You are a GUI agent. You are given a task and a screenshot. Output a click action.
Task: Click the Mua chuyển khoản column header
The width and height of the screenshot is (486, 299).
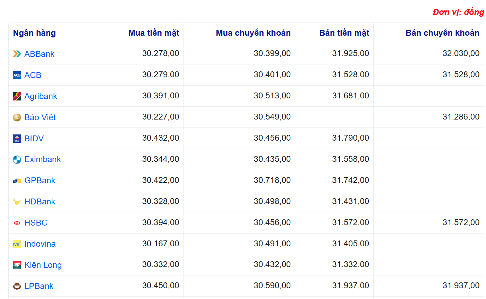tap(253, 33)
